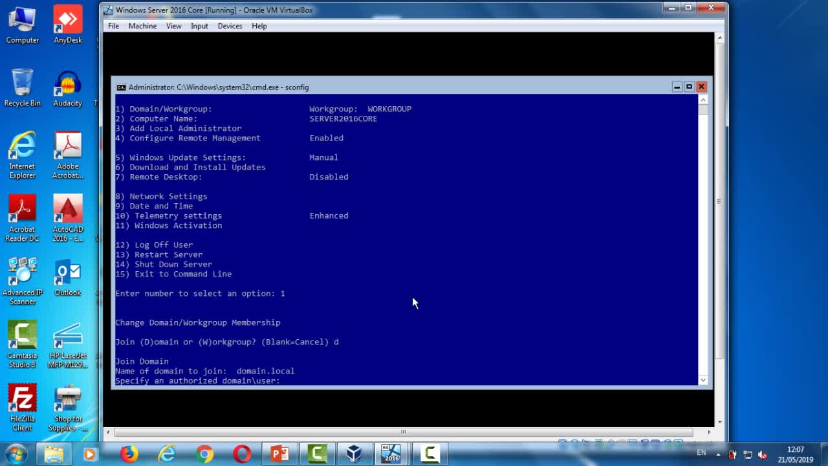Click the 'Change Domain/Workgroup Membership' heading
The image size is (828, 466).
point(198,322)
